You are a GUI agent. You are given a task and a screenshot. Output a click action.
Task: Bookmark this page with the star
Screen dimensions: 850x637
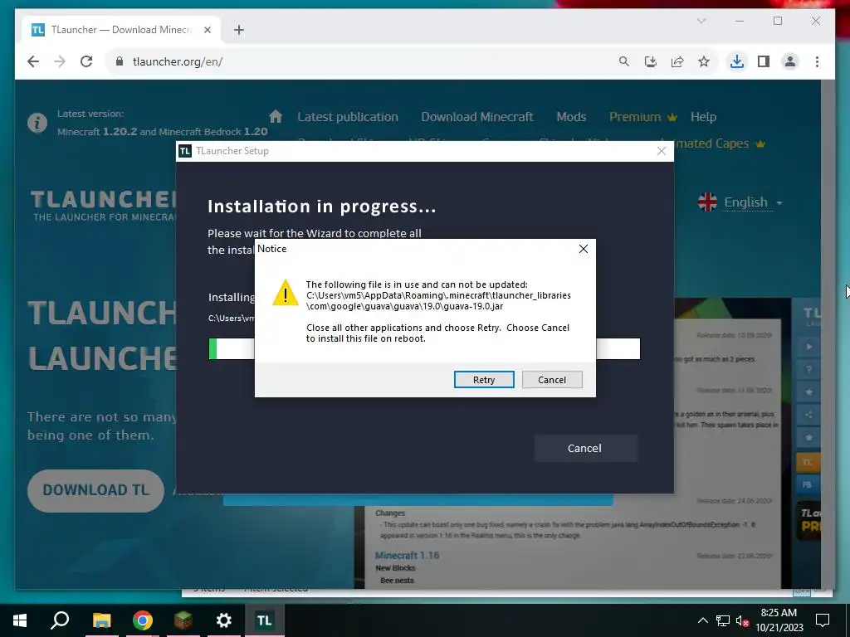click(704, 61)
